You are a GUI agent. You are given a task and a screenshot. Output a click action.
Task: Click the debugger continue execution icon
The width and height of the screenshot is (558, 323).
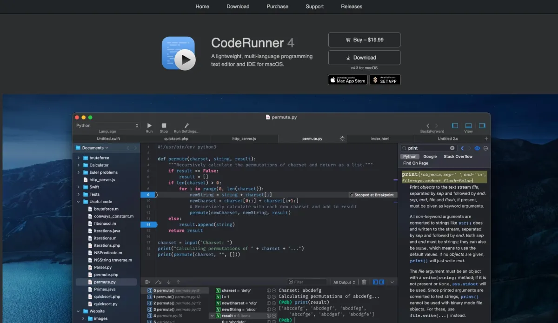point(147,282)
